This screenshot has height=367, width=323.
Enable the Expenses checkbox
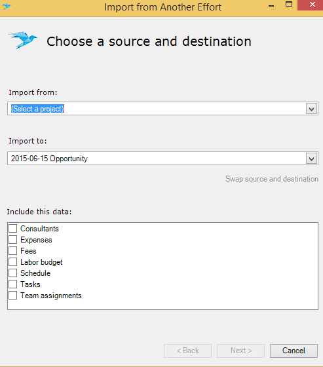pos(13,240)
